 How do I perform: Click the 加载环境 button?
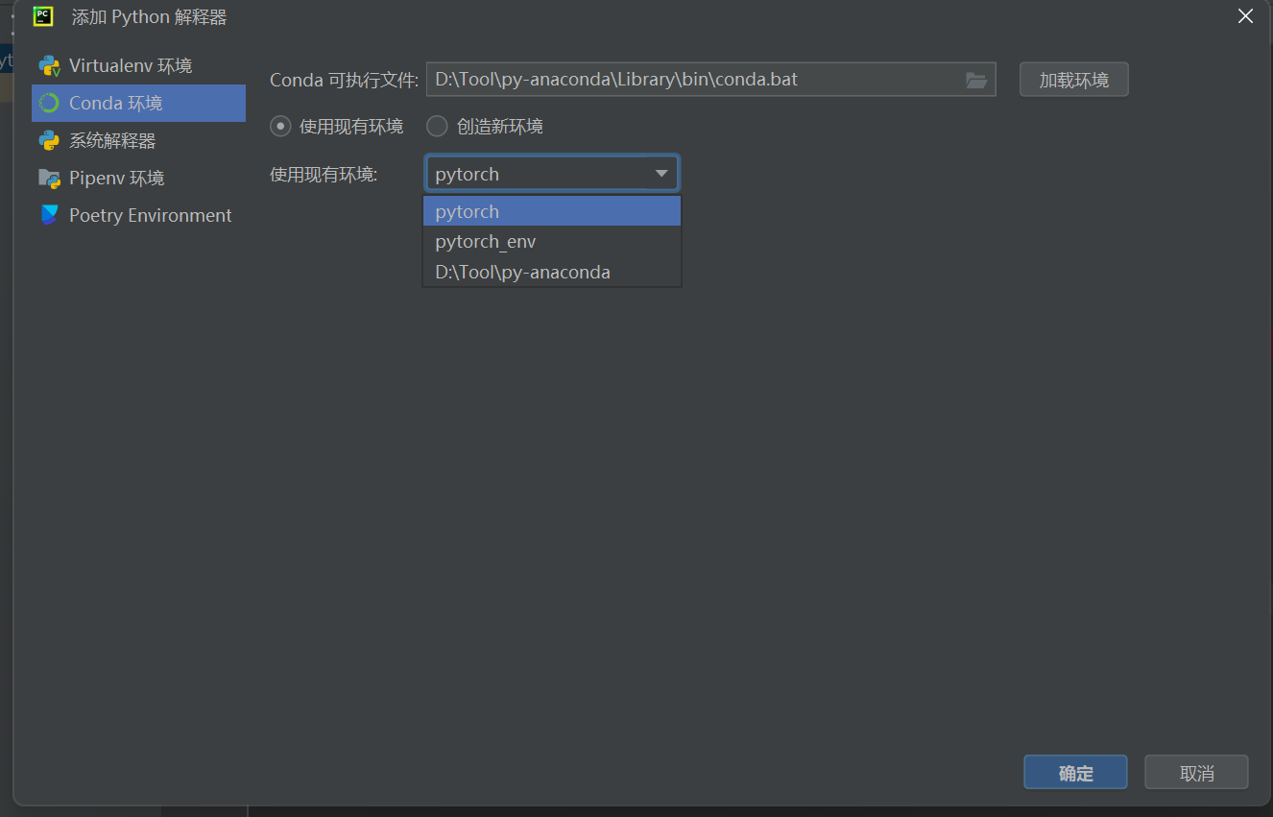tap(1074, 80)
